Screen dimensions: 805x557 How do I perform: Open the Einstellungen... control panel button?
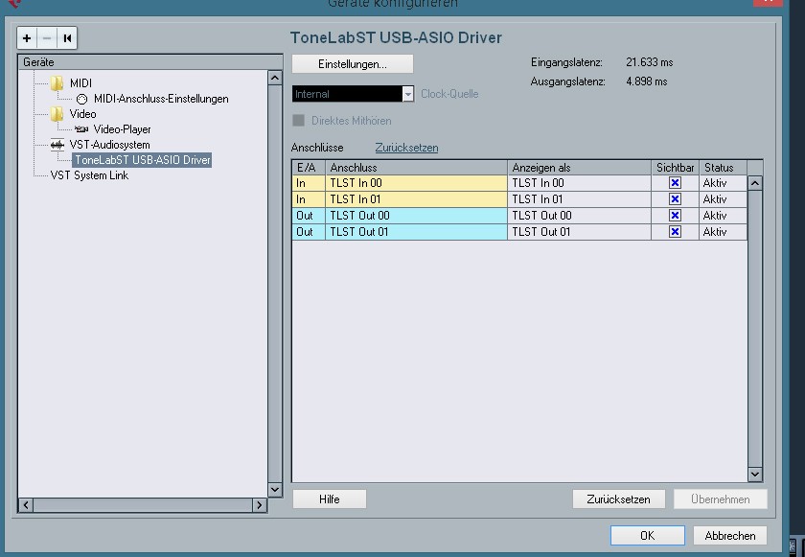353,64
